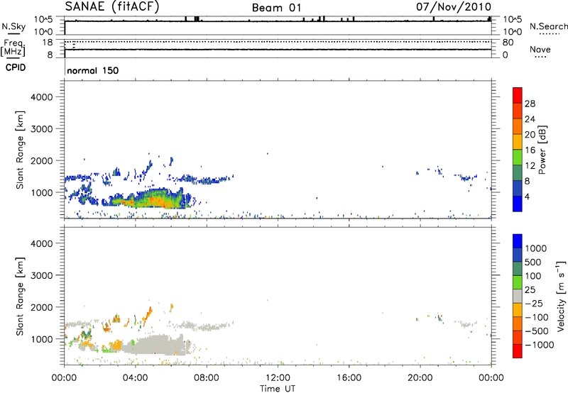
Task: Click the 4000 tick in power panel
Action: click(x=41, y=97)
